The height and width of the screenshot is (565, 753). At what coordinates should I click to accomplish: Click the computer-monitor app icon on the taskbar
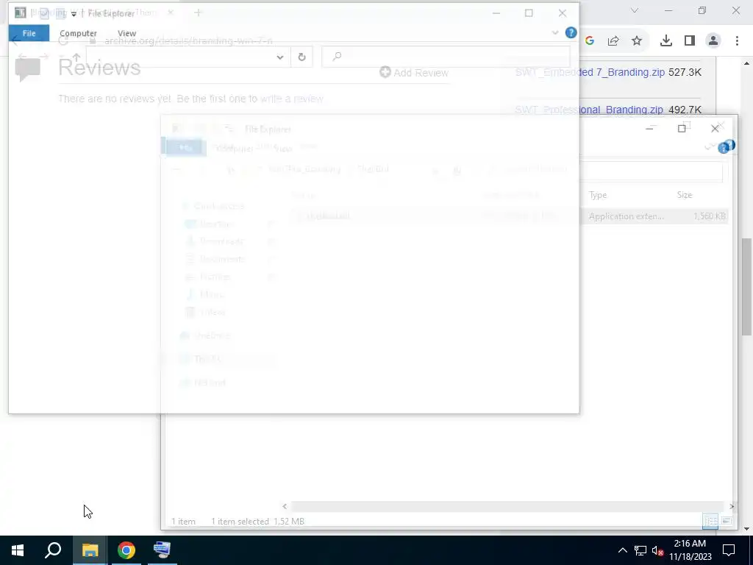click(162, 550)
